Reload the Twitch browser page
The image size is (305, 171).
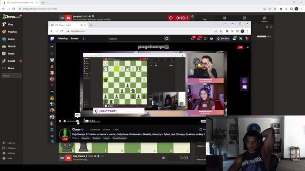tap(61, 31)
